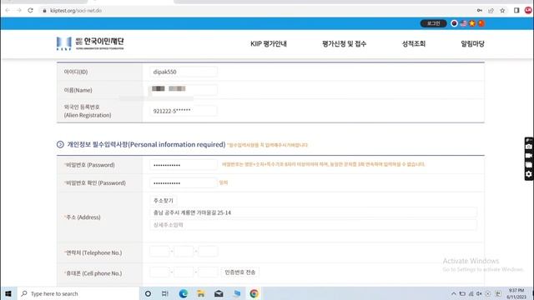Image resolution: width=534 pixels, height=300 pixels.
Task: Click the Name input field
Action: 184,90
